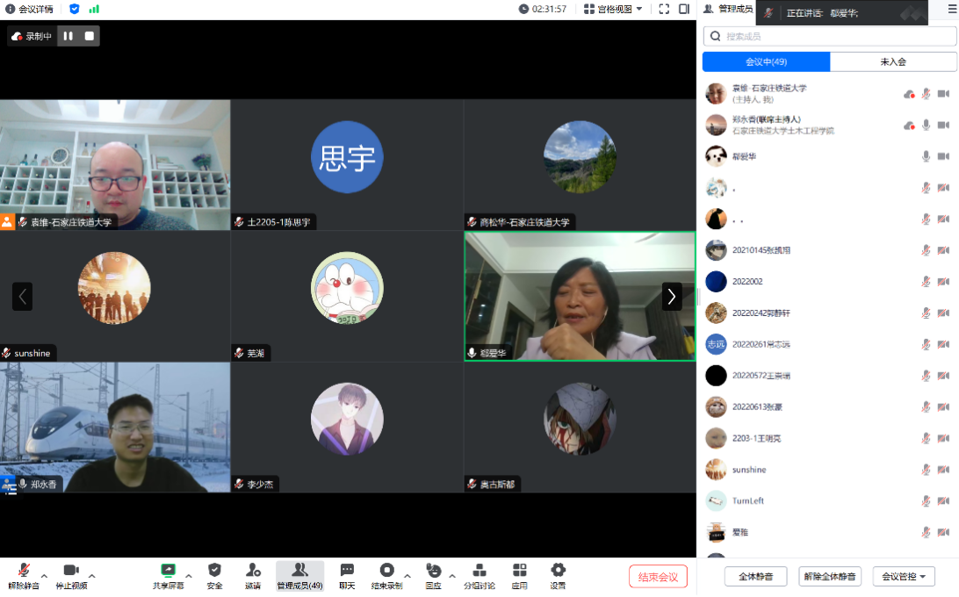Toggle microphone for 郝爱华 in member list
The image size is (959, 597).
[926, 156]
